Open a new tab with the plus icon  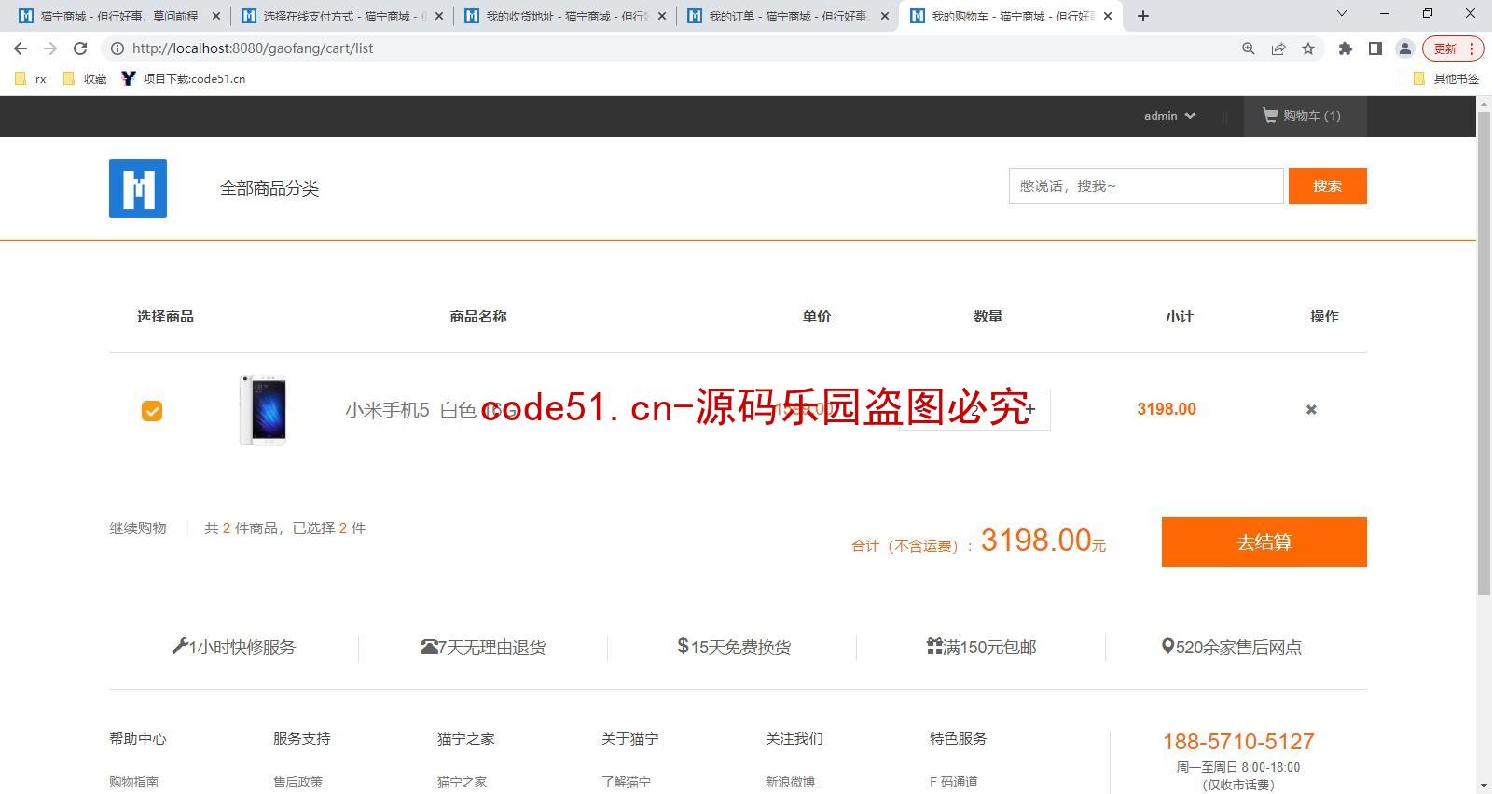(x=1143, y=16)
